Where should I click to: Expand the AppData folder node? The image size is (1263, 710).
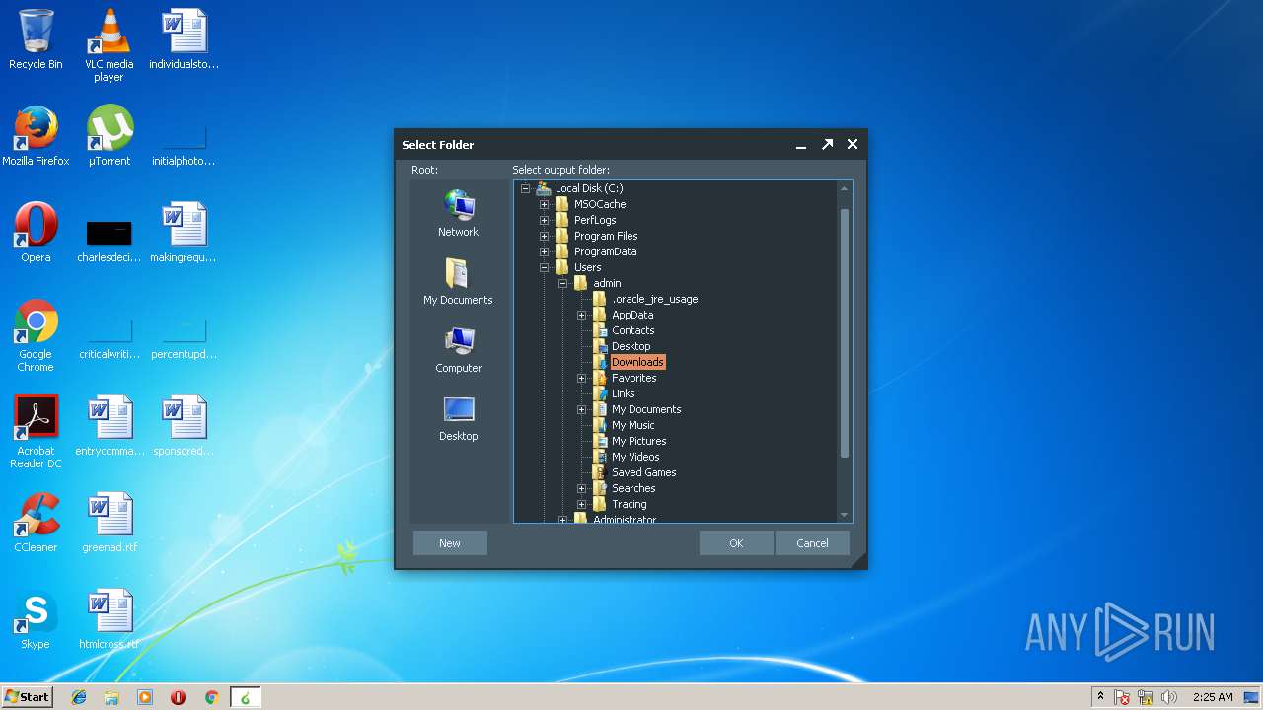click(x=581, y=315)
